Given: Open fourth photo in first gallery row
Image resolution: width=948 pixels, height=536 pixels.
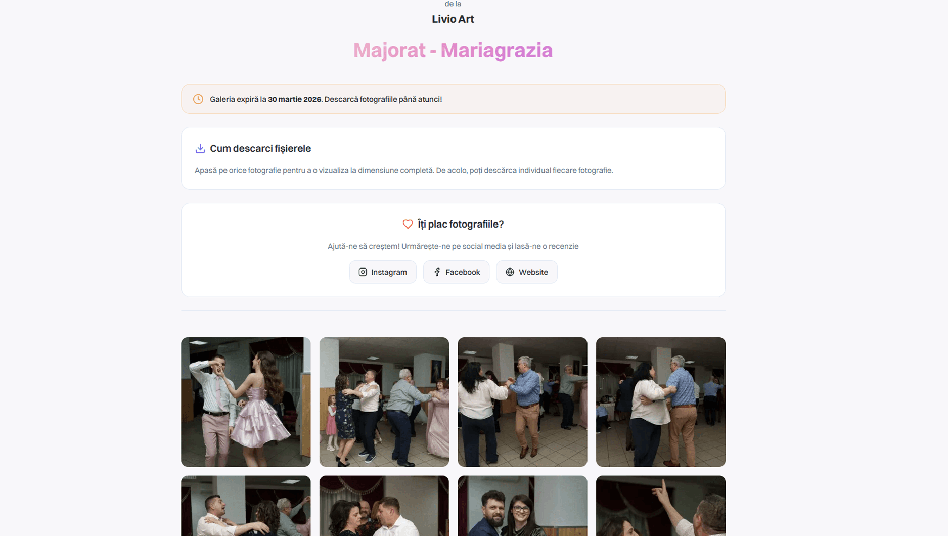Looking at the screenshot, I should [x=660, y=401].
